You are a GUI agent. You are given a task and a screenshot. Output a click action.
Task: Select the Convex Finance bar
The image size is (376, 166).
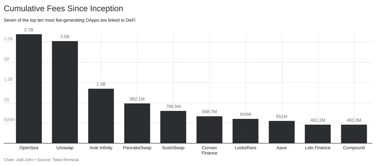pyautogui.click(x=210, y=130)
